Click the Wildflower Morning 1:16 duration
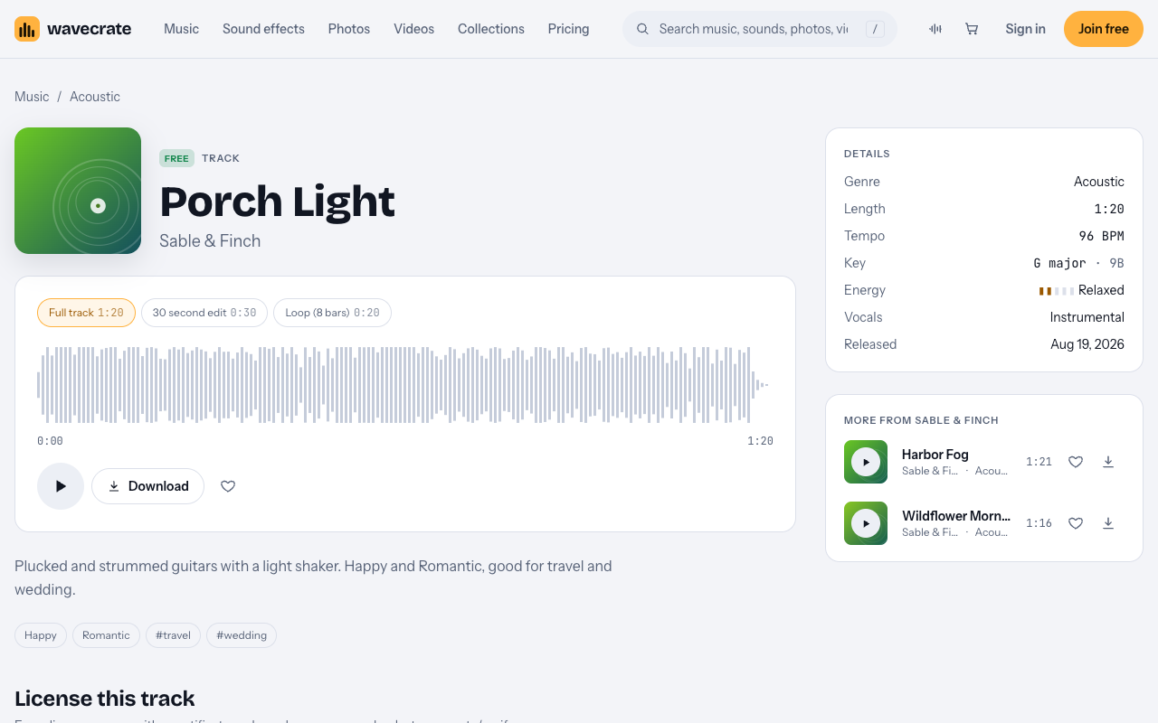 click(1039, 523)
